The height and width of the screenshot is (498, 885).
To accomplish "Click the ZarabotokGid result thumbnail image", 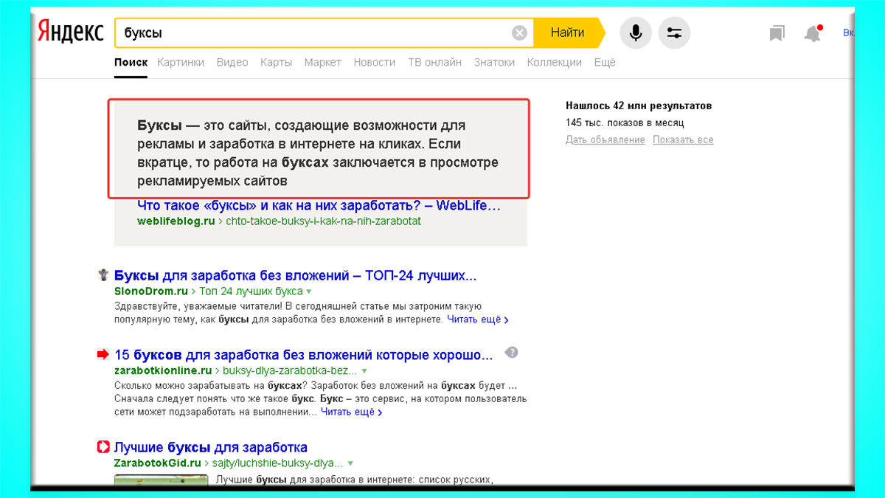I will tap(160, 481).
